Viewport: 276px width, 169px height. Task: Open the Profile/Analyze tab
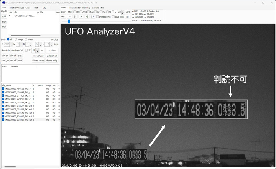[17, 8]
